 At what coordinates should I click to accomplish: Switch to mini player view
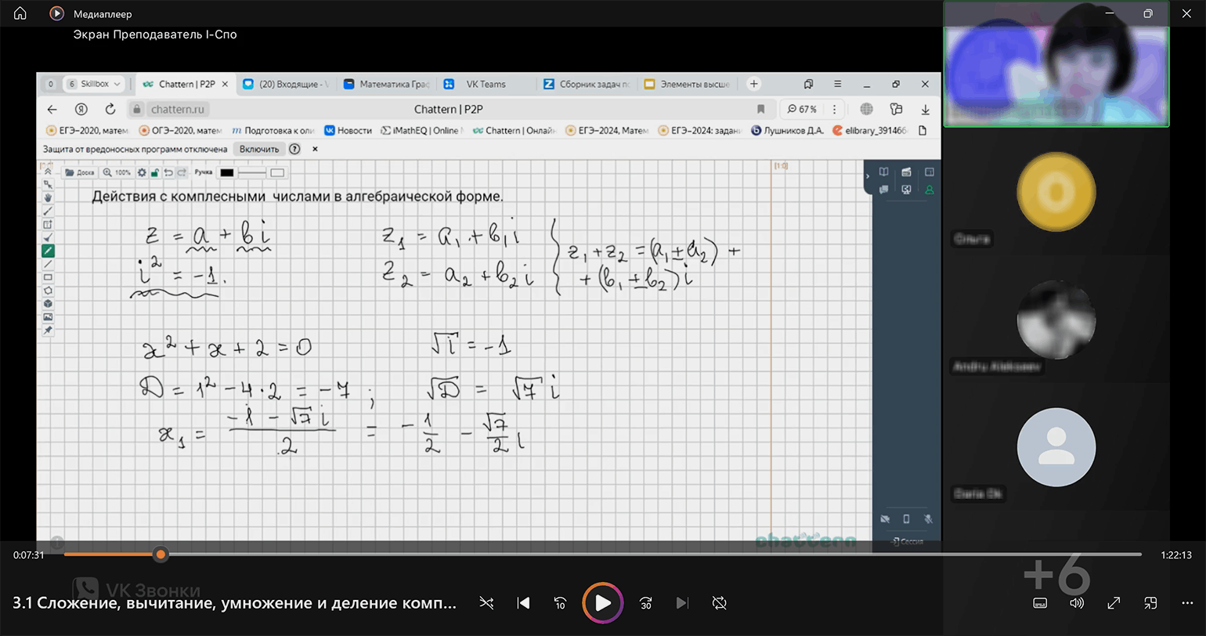pos(1150,603)
